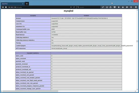Screen dimensions: 139x93
Task: Focus the address bar 192.168.1.100/info.php
Action: 39,7
